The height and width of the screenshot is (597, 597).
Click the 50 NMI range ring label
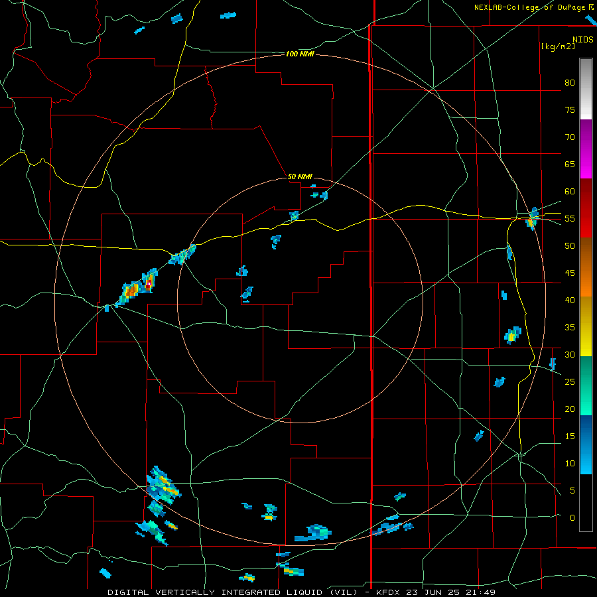click(300, 176)
